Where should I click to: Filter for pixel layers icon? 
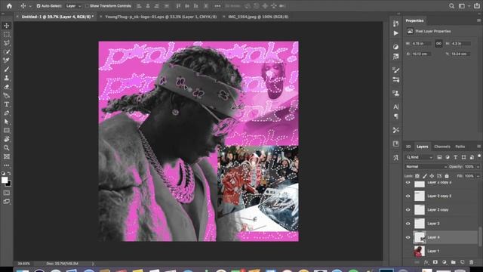coord(439,157)
